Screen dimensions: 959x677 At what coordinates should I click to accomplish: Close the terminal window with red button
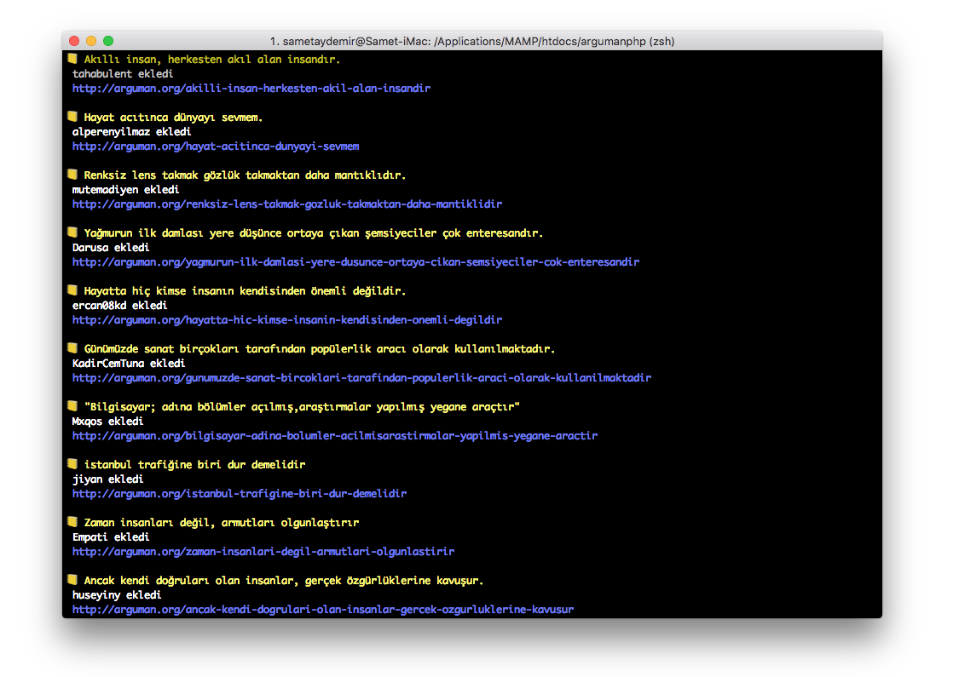[x=74, y=41]
